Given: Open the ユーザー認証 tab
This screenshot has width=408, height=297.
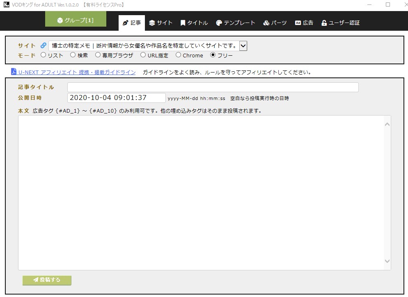Looking at the screenshot, I should coord(340,23).
